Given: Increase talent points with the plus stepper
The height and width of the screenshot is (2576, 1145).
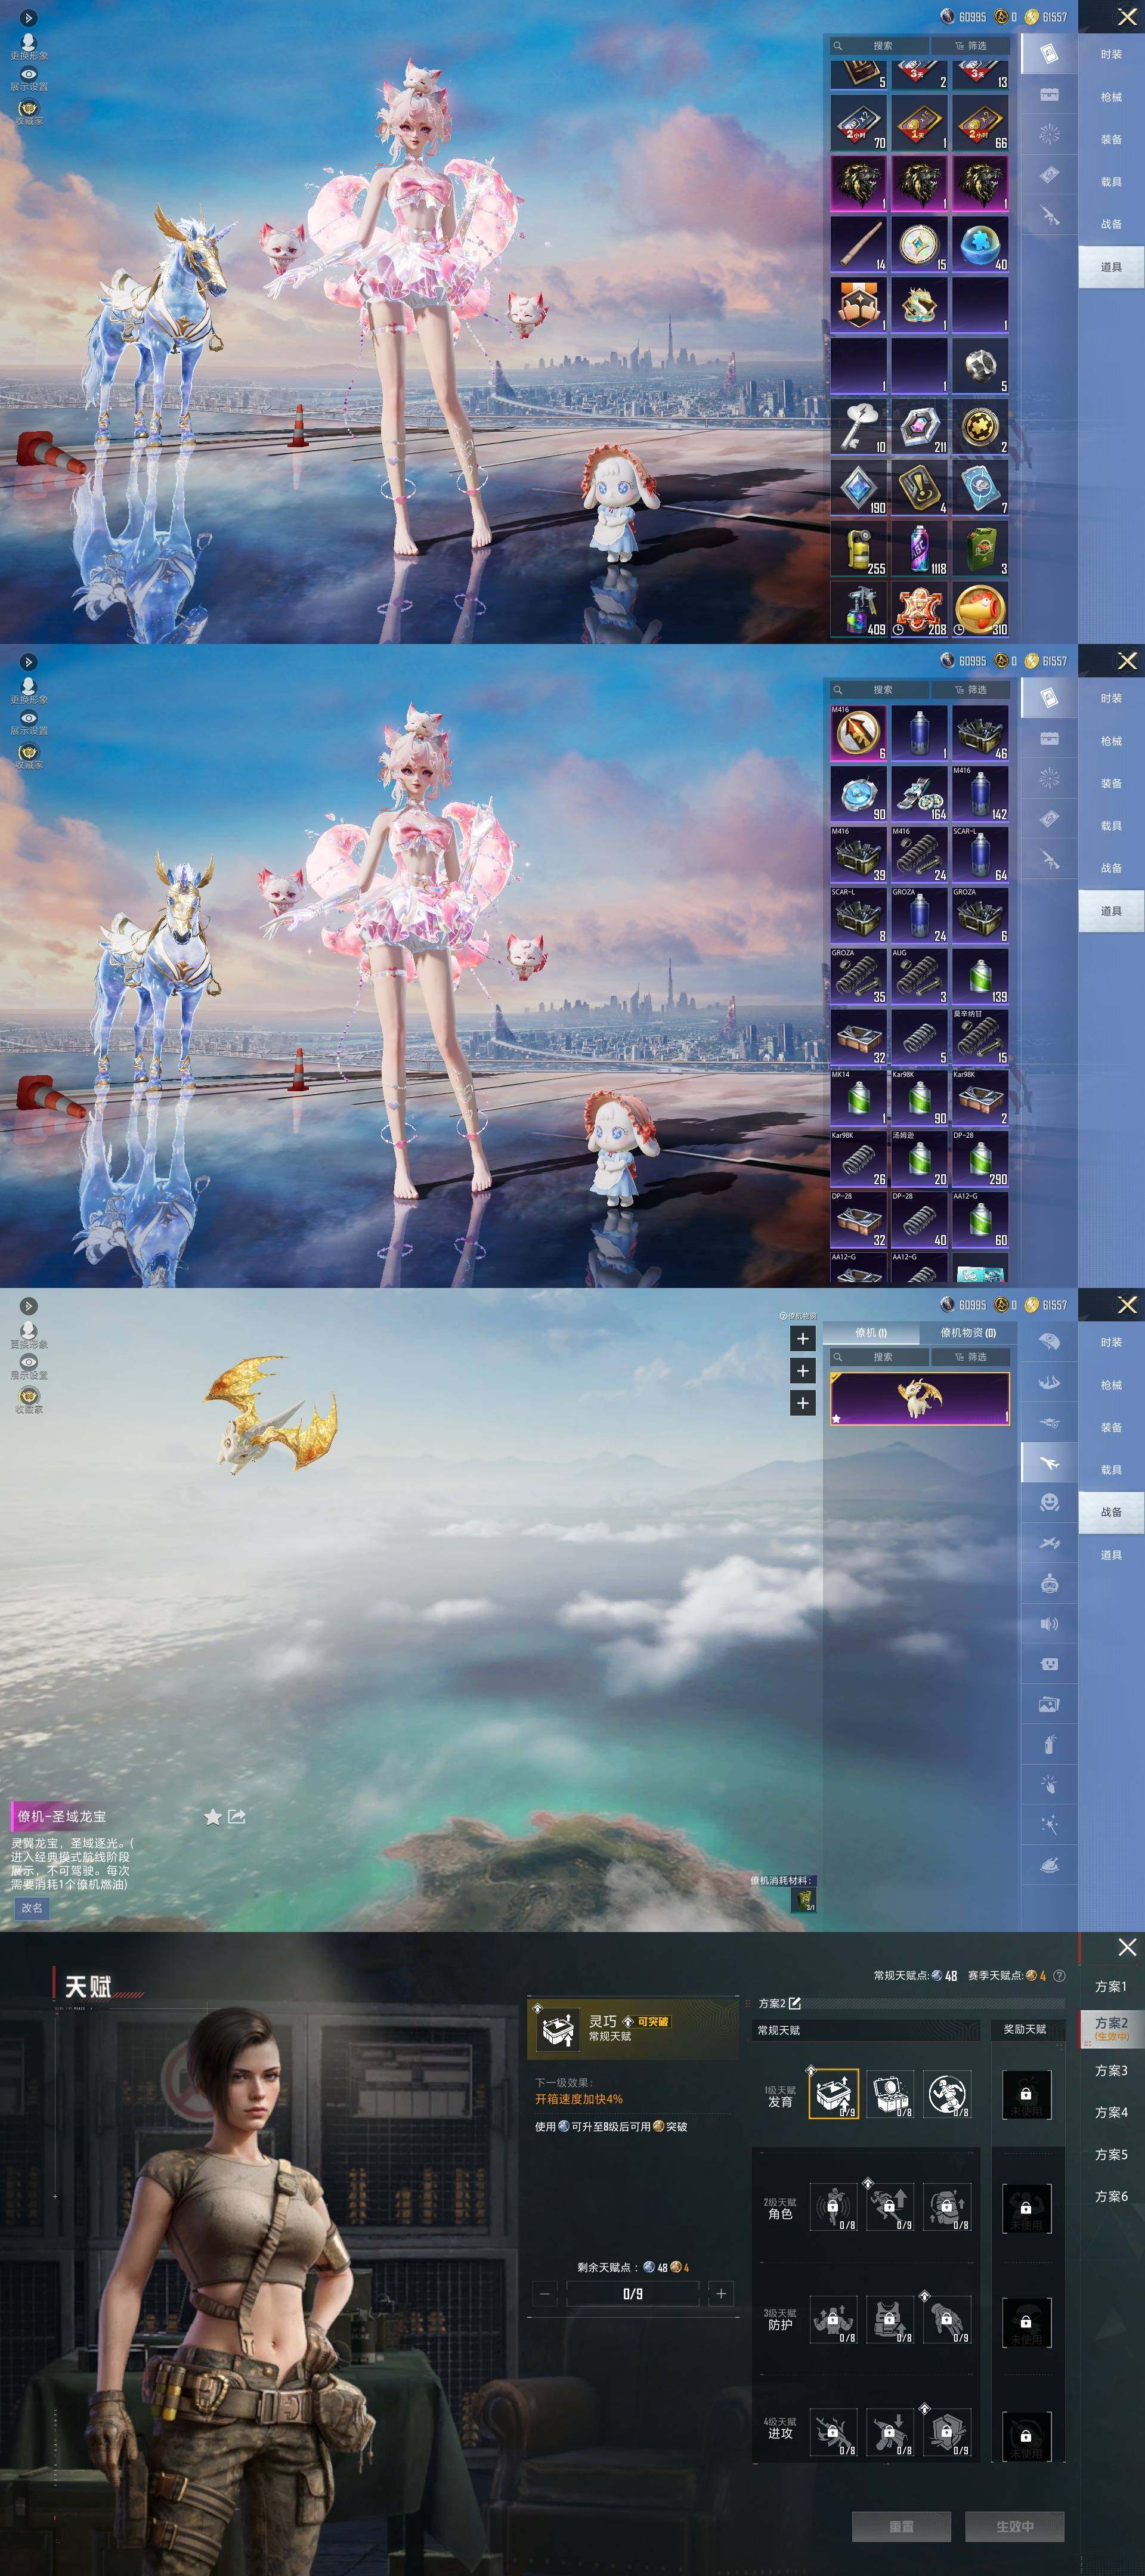Looking at the screenshot, I should click(721, 2293).
